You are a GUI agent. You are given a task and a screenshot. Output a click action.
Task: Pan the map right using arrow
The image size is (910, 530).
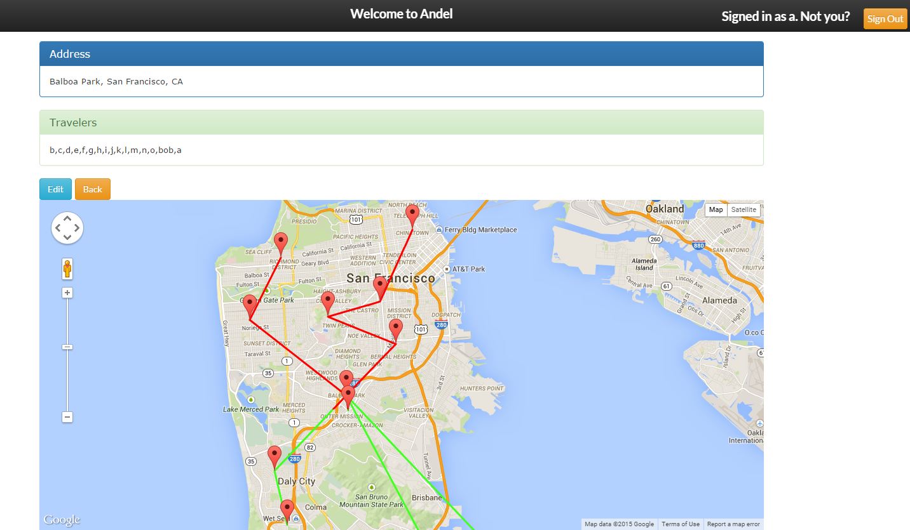point(77,228)
